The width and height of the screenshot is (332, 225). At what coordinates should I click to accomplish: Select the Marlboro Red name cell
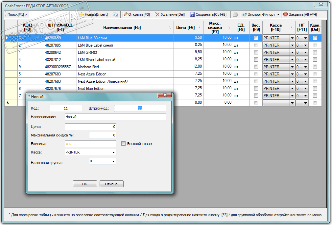pos(125,67)
